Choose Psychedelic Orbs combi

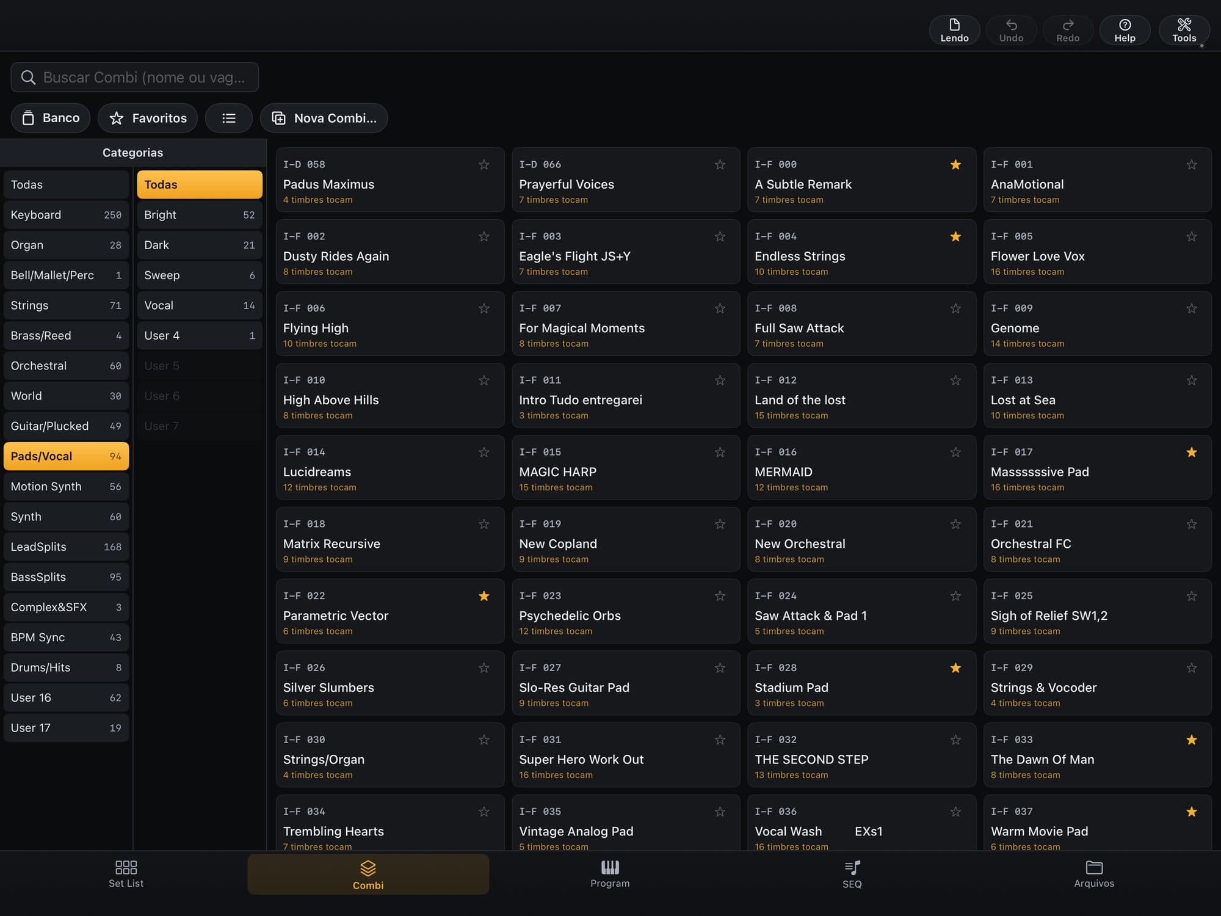click(626, 611)
